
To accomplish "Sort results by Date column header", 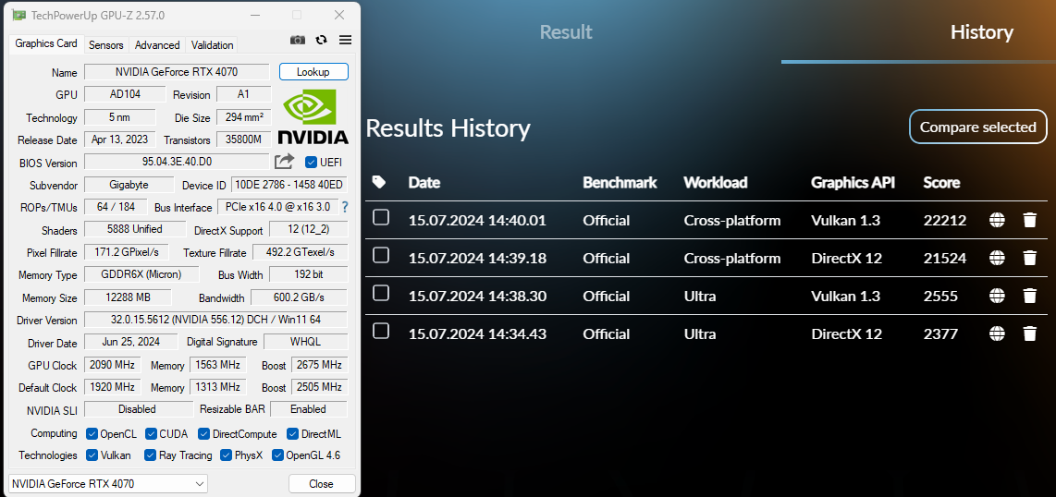I will click(x=424, y=182).
